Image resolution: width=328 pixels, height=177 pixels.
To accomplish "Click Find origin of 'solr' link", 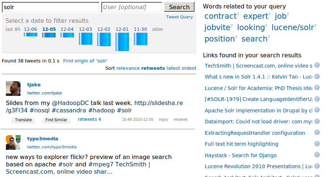I will [85, 61].
